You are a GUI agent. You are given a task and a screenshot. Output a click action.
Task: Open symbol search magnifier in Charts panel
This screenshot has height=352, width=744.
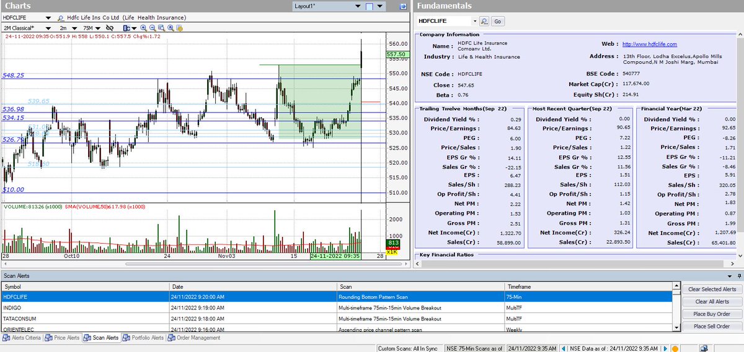(x=62, y=18)
